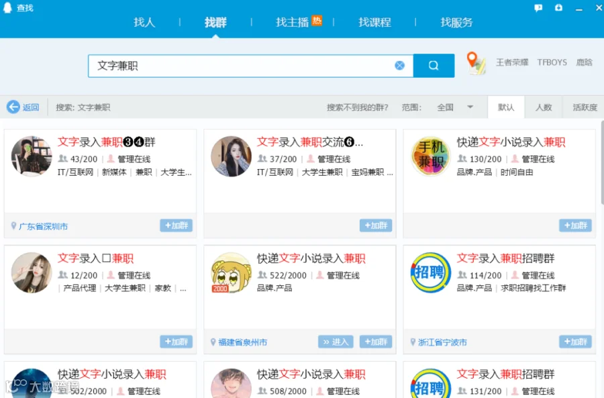
Task: Open the nearby location map icon
Action: (x=476, y=63)
